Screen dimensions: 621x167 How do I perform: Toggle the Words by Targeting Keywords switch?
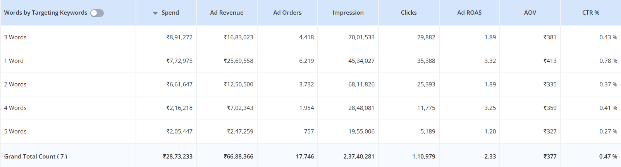point(97,13)
